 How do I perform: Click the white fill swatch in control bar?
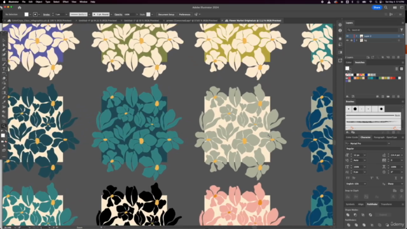[x=27, y=15]
